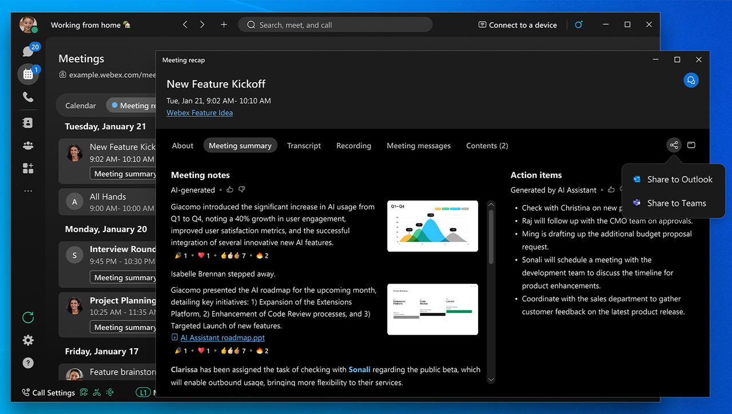Open the All Hands meeting entry
This screenshot has height=414, width=732.
[108, 202]
